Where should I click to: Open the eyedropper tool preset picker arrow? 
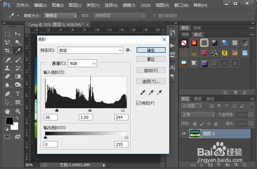[x=18, y=16]
